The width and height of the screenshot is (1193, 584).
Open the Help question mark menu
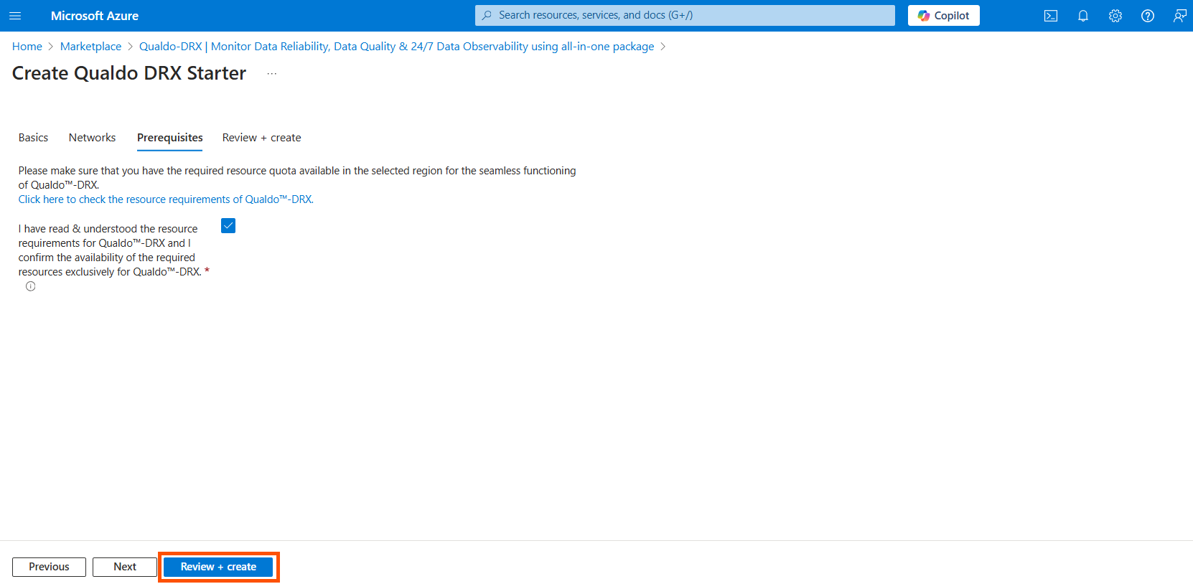point(1148,16)
